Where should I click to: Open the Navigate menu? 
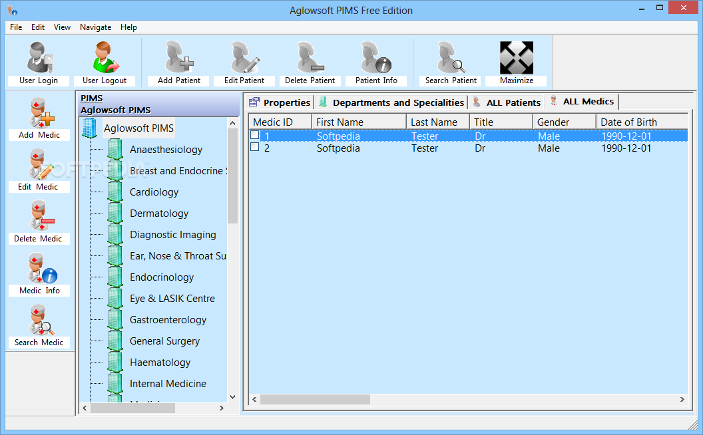[x=95, y=27]
